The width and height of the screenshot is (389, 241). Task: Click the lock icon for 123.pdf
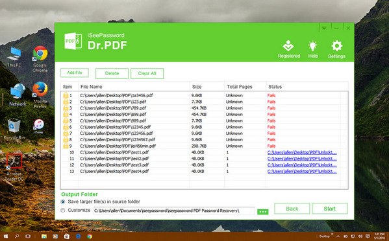click(66, 102)
